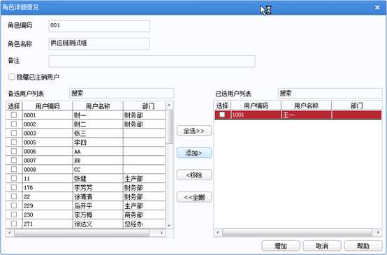
Task: Click the candidate list vertical scrollbar thumb
Action: (x=169, y=126)
